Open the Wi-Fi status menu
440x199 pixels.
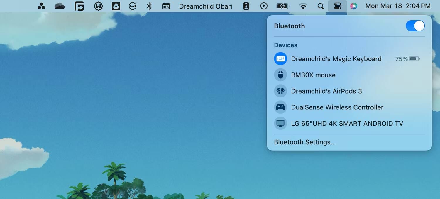click(x=303, y=6)
